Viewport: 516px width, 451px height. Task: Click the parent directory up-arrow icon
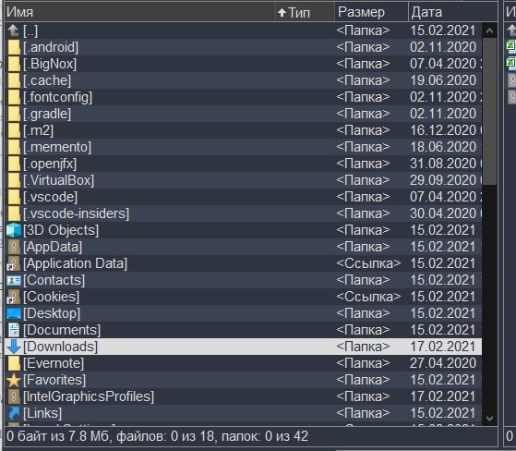tap(14, 30)
